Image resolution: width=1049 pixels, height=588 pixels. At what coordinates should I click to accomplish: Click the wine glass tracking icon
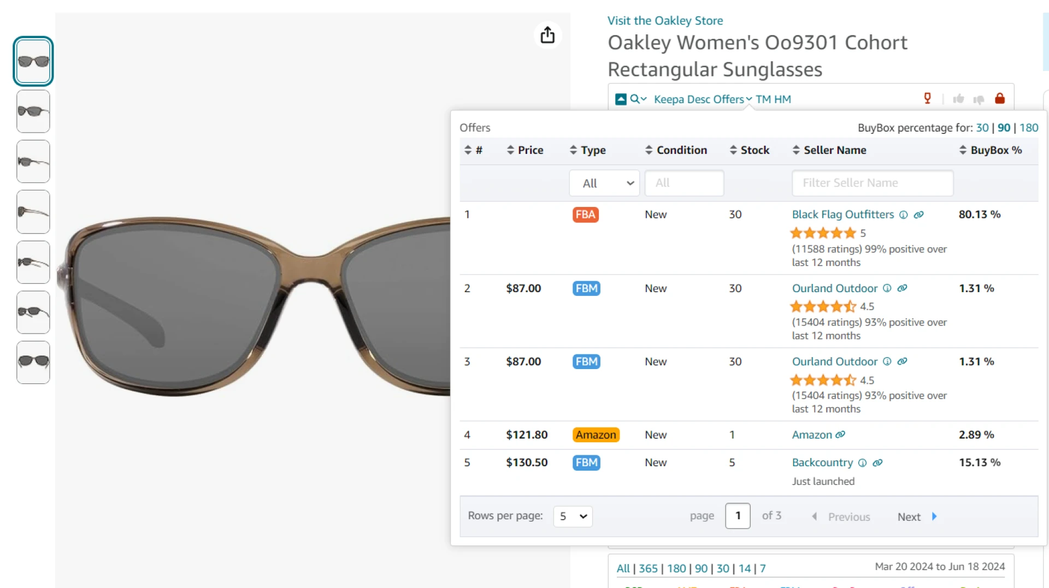927,98
